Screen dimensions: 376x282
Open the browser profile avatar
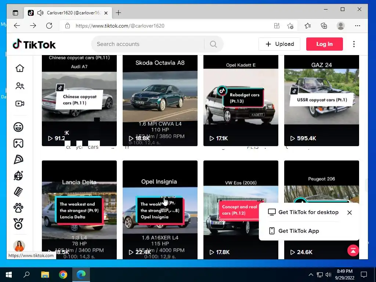click(341, 26)
